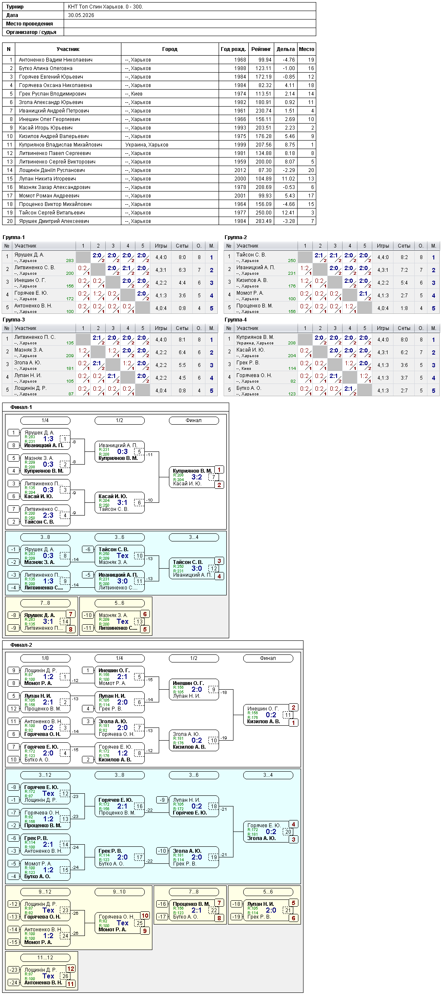
Task: Select the Группа-1 table title
Action: click(14, 237)
